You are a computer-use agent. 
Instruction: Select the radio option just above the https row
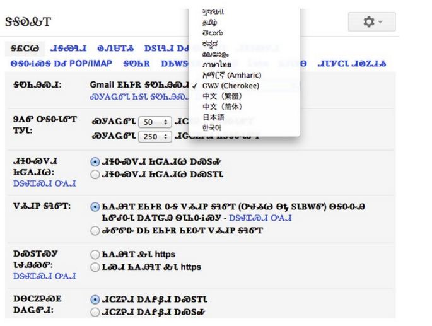(95, 231)
